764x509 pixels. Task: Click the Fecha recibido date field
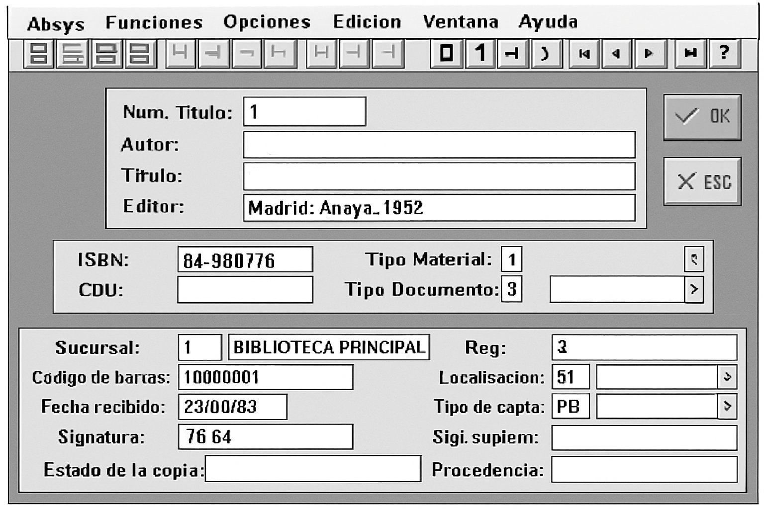[233, 407]
